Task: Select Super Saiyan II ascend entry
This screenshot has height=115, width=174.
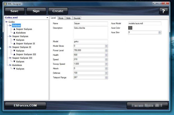Action: coord(26,44)
